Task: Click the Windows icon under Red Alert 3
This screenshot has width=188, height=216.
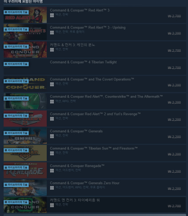Action: point(52,15)
